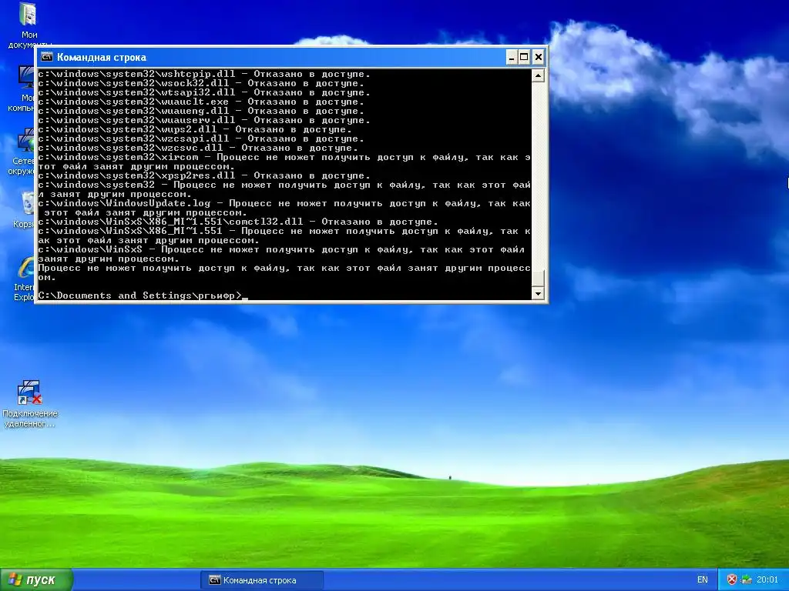
Task: Open the Командная строка window system icon
Action: [47, 57]
